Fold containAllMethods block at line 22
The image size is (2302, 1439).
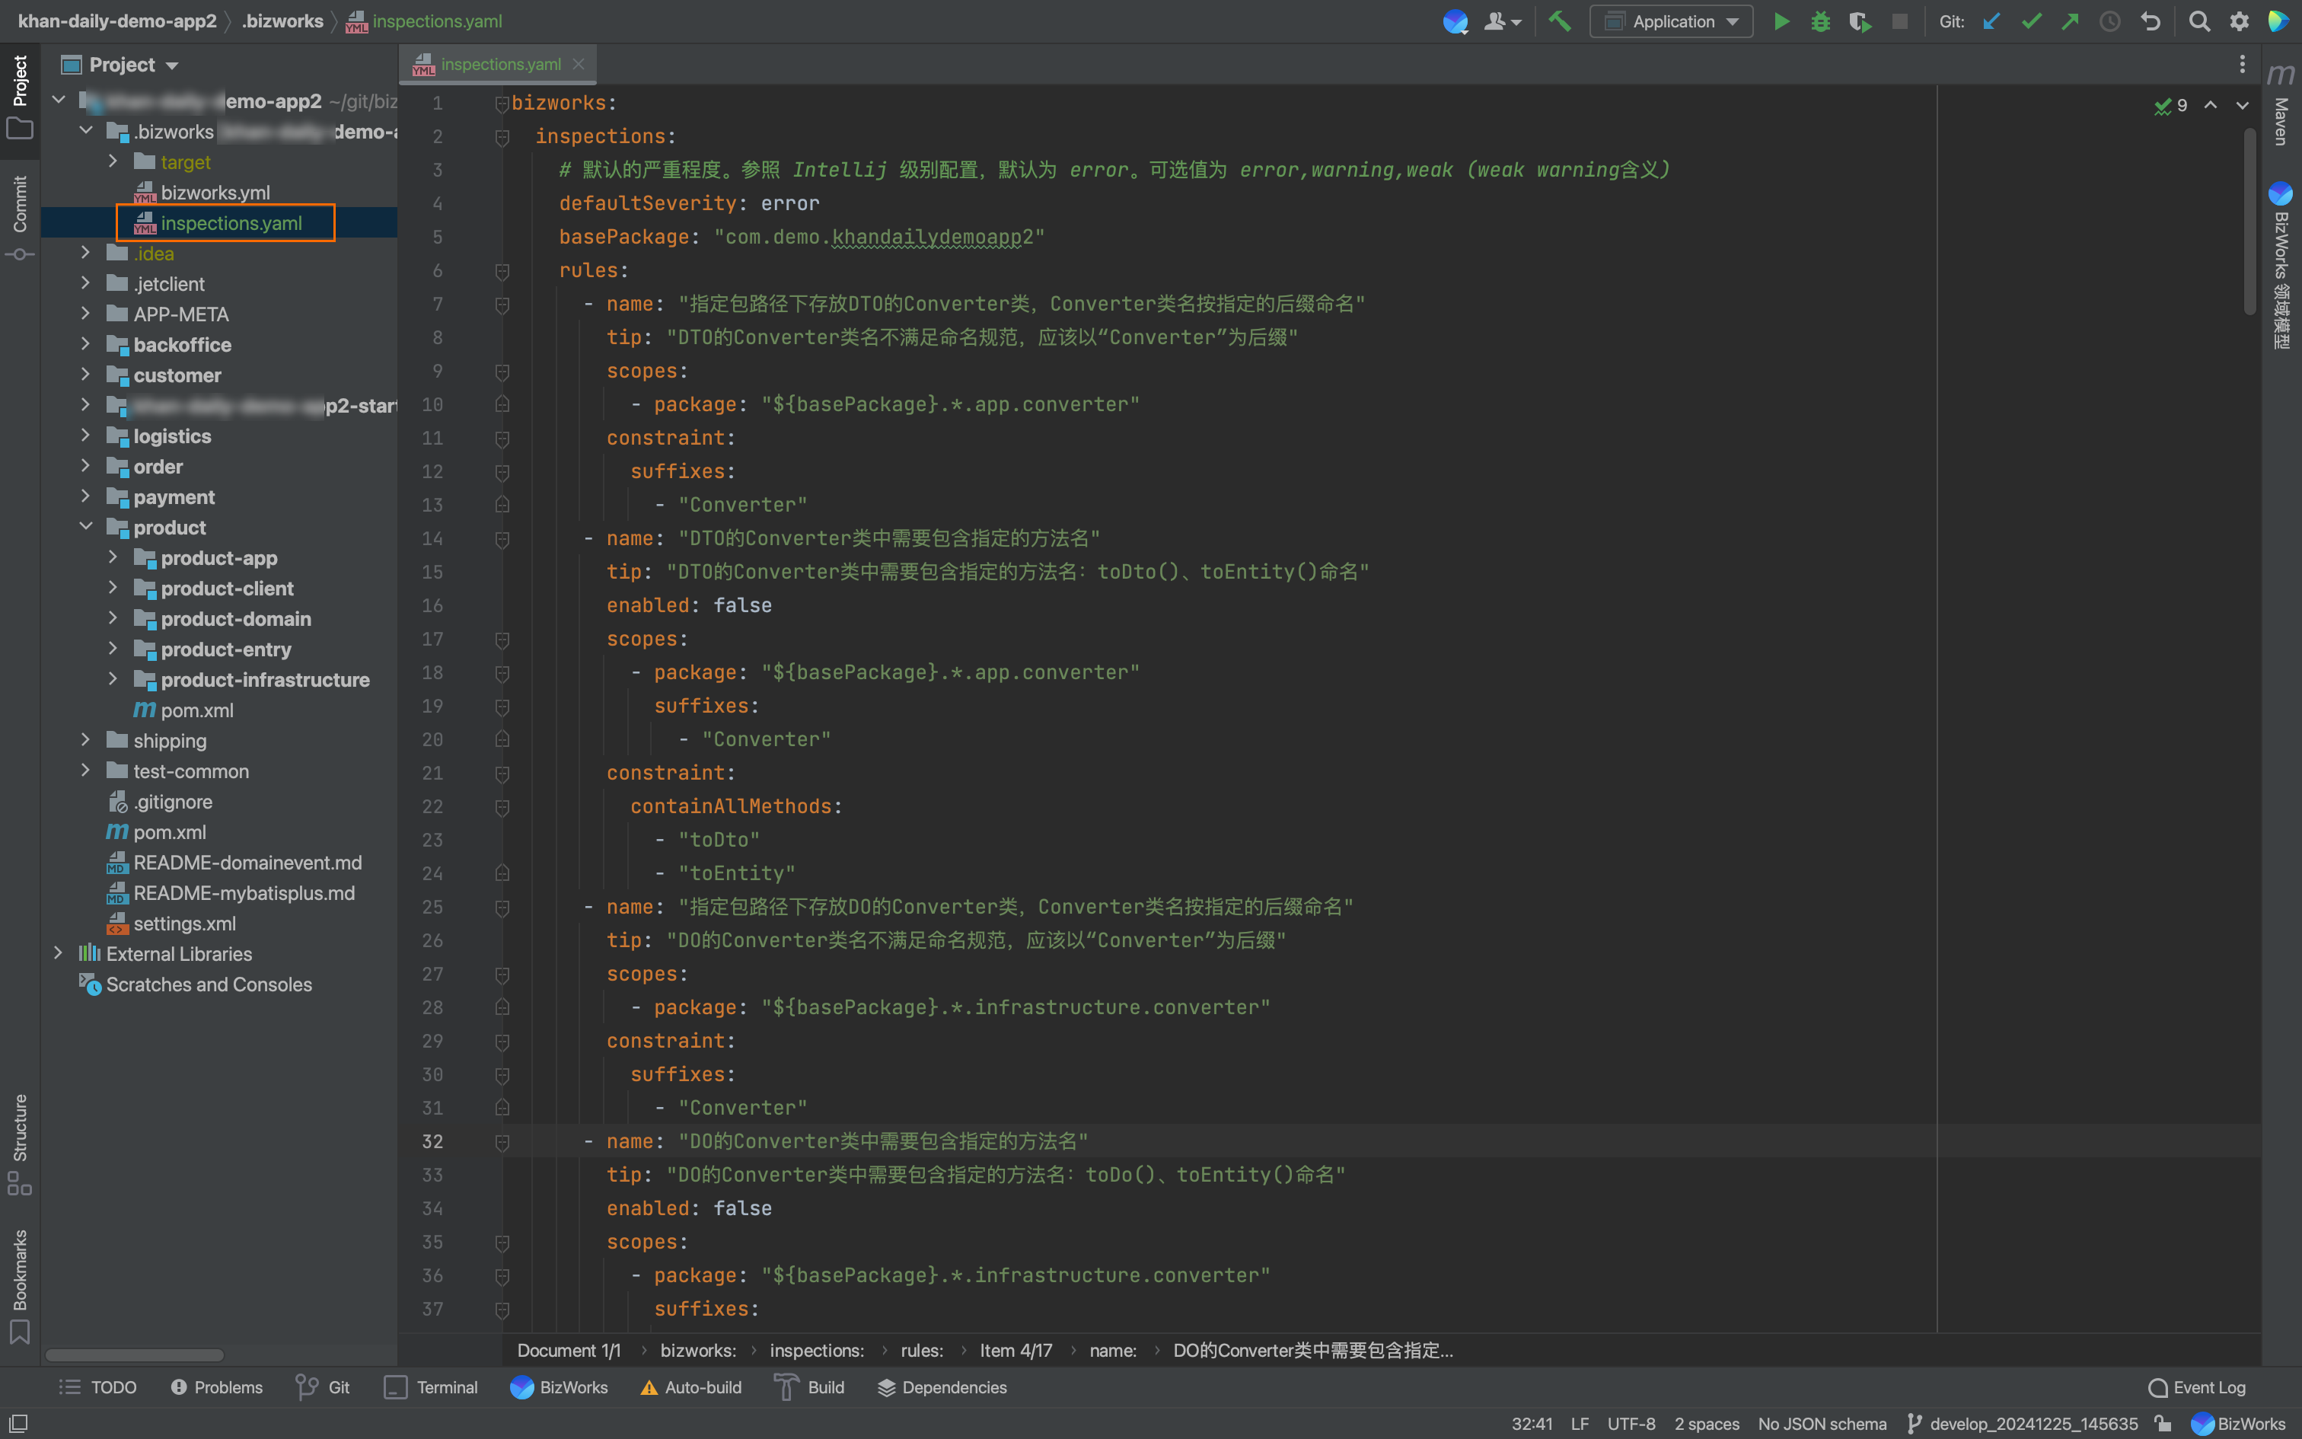pos(502,807)
